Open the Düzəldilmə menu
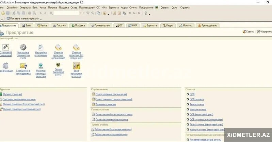The height and width of the screenshot is (142, 272). click(12, 7)
